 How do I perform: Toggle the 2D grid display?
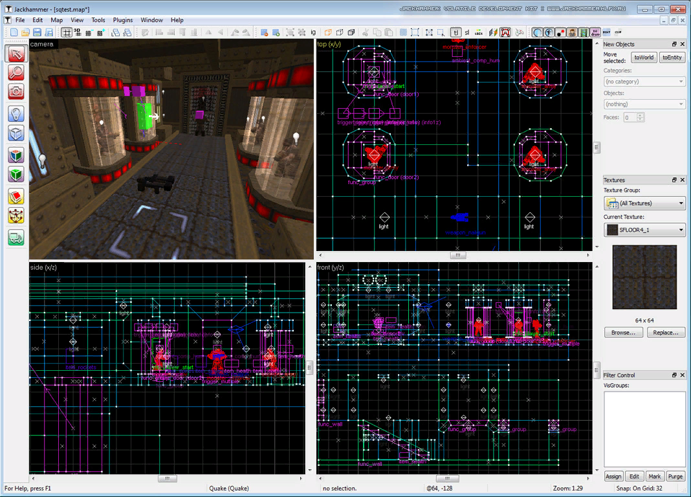[x=67, y=32]
